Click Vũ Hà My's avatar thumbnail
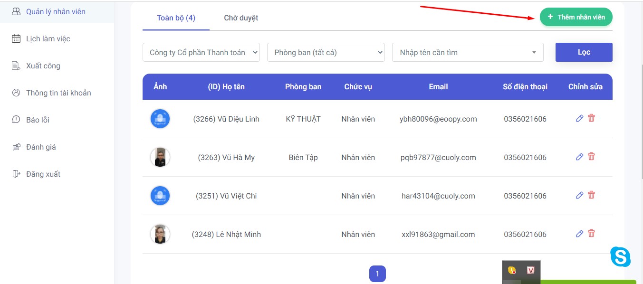The height and width of the screenshot is (284, 643). point(160,157)
